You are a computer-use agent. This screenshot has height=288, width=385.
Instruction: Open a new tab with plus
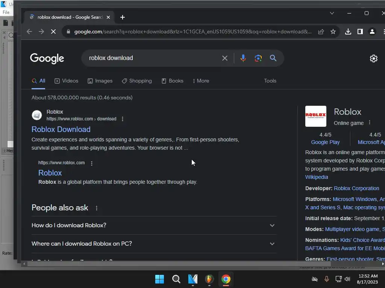123,17
